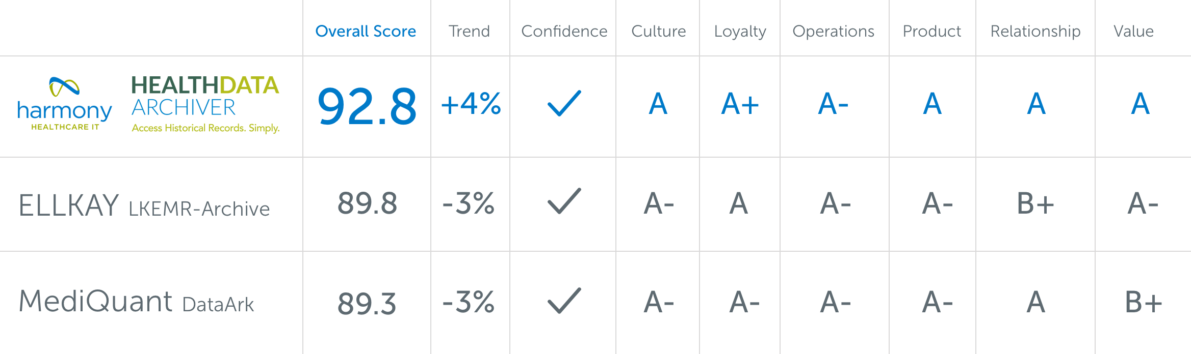Open the ELLKAY LKEMR-Archive row label

point(144,205)
